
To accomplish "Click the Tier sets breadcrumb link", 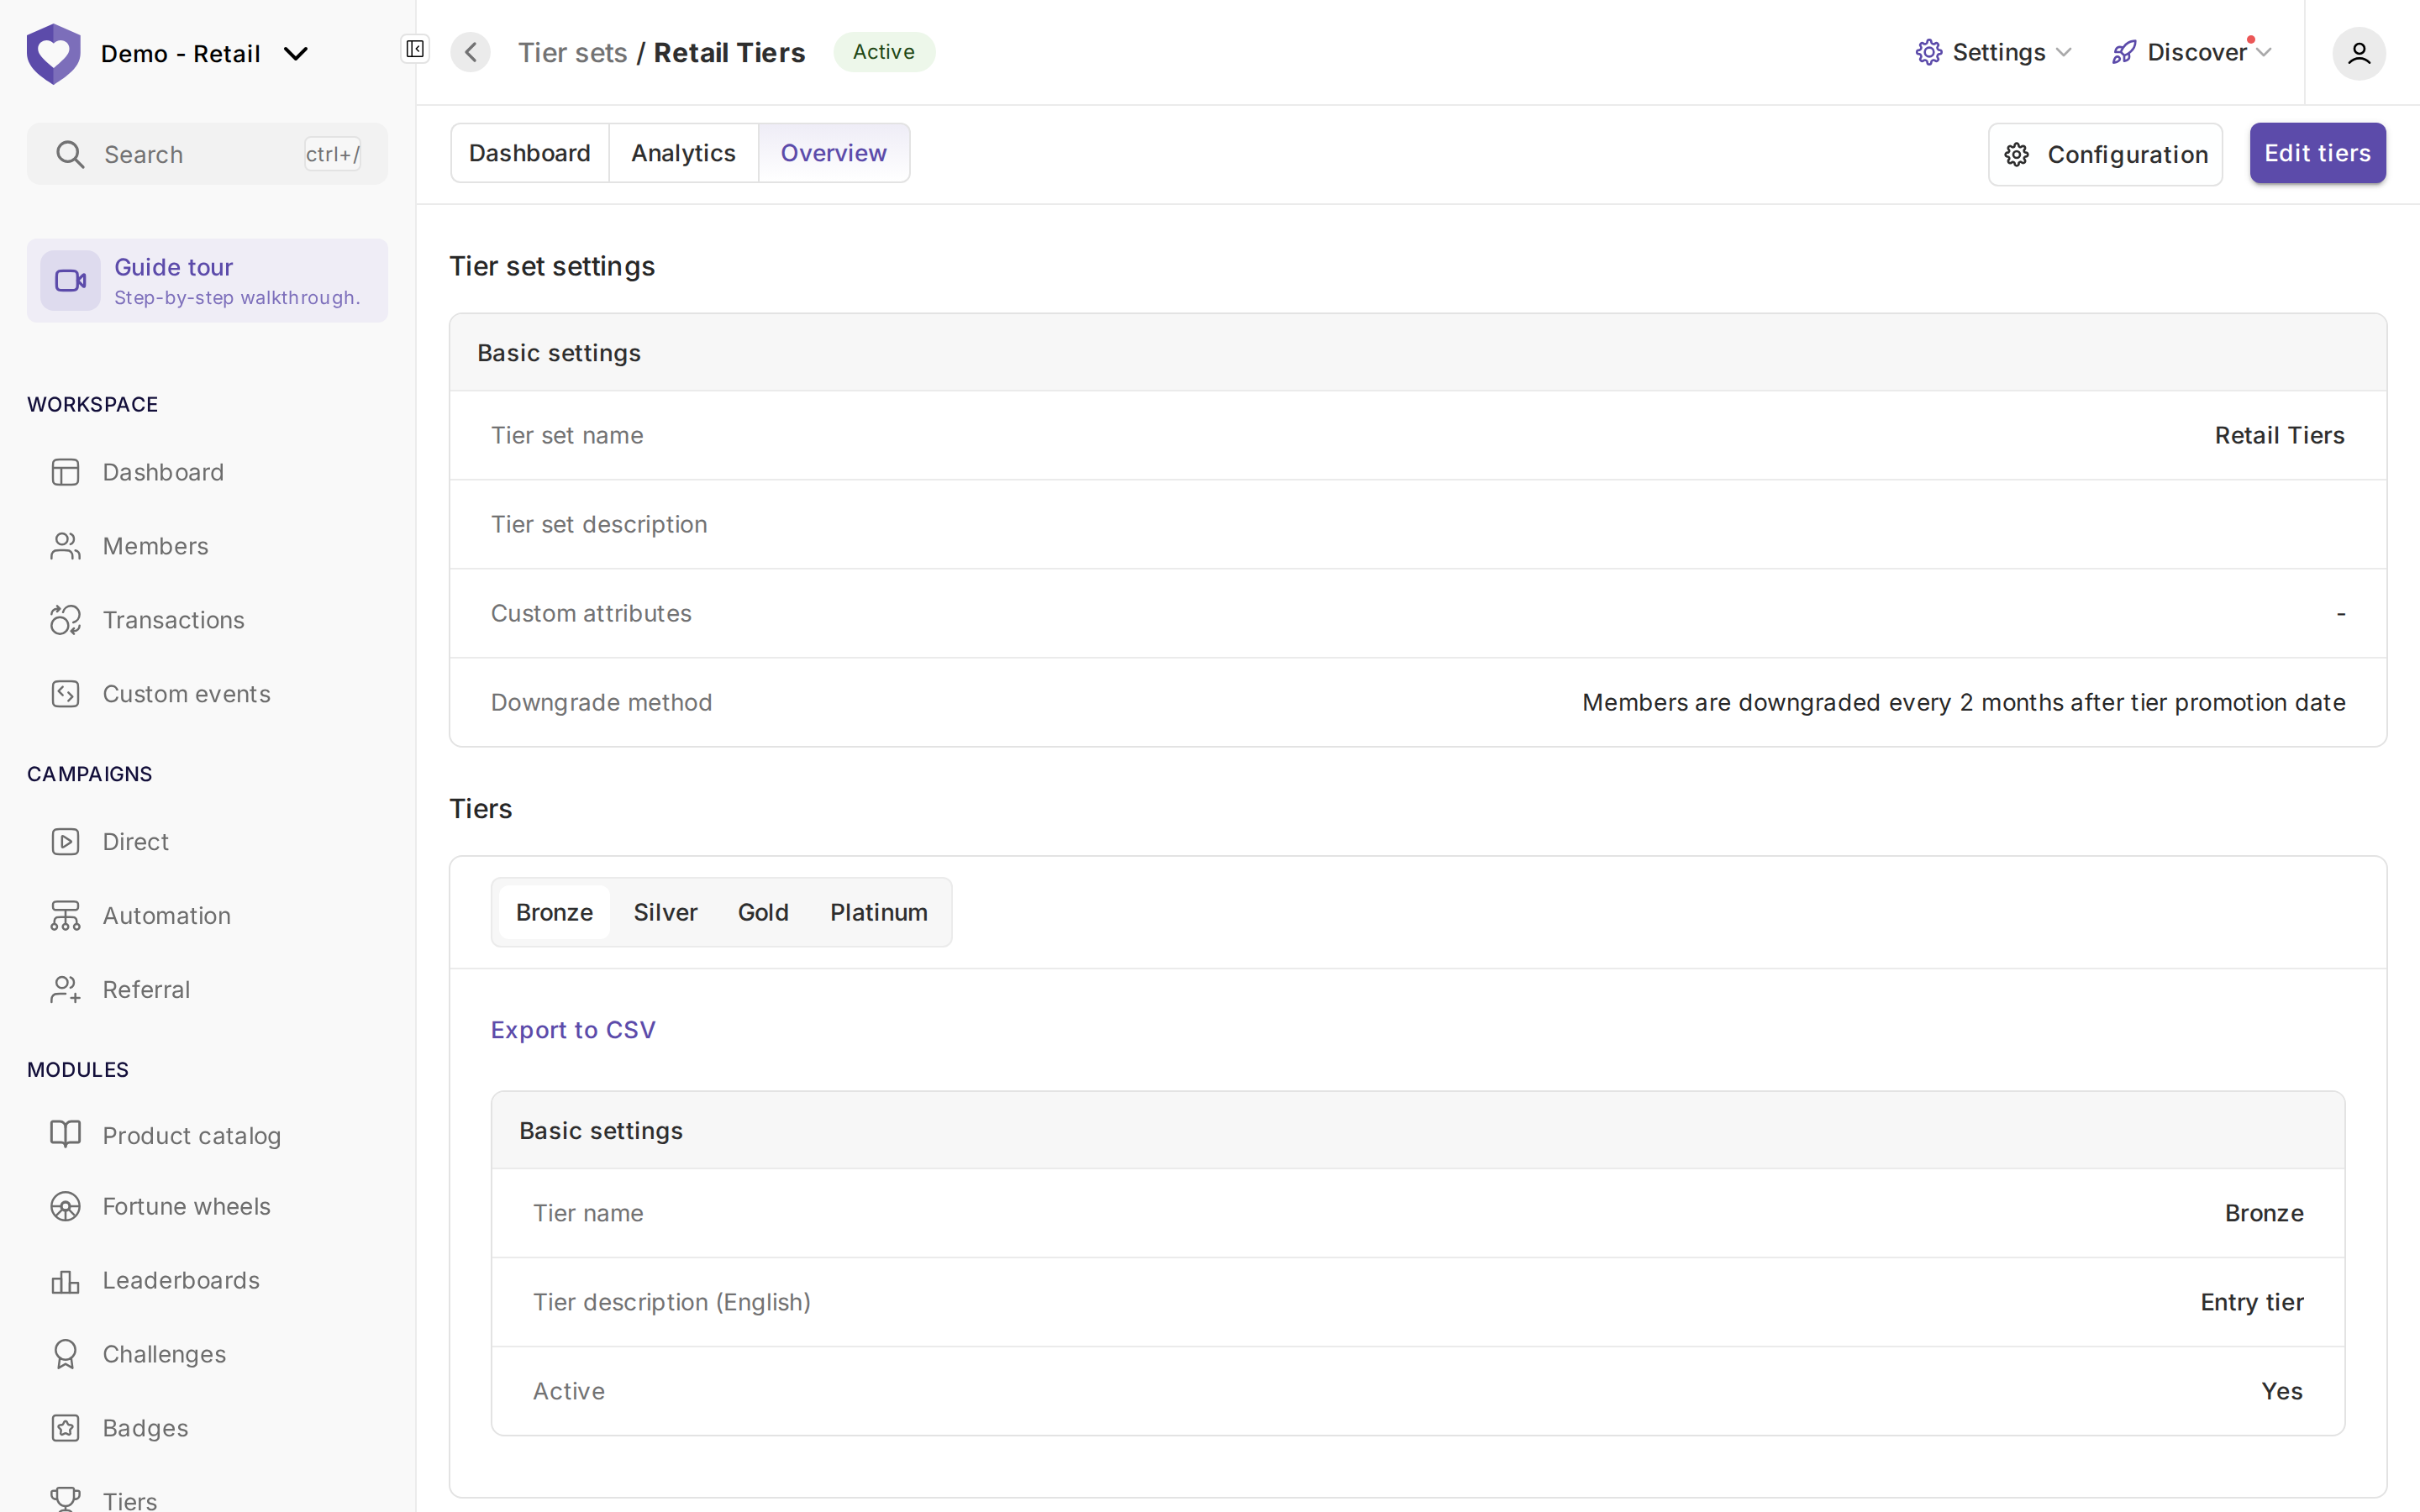I will 572,52.
